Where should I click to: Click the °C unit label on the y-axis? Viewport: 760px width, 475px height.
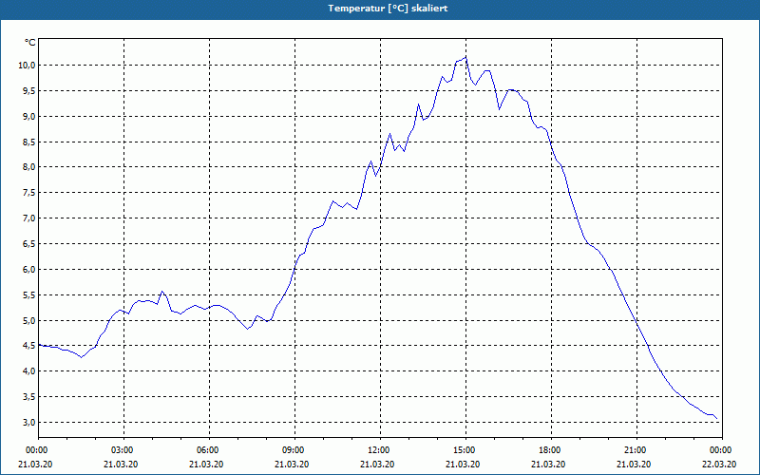30,43
